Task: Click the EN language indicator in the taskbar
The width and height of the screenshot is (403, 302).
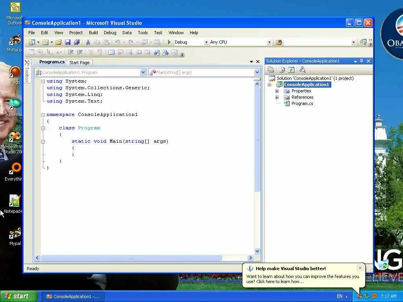Action: pyautogui.click(x=340, y=296)
